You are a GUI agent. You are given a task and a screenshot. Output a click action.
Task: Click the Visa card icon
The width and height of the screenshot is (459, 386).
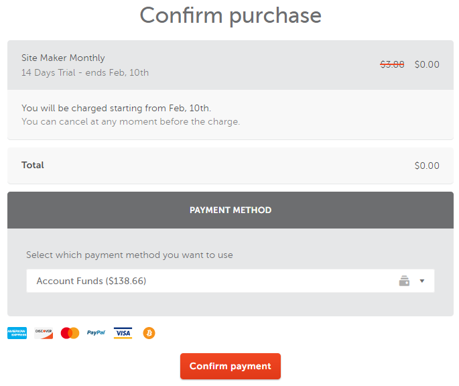coord(123,333)
